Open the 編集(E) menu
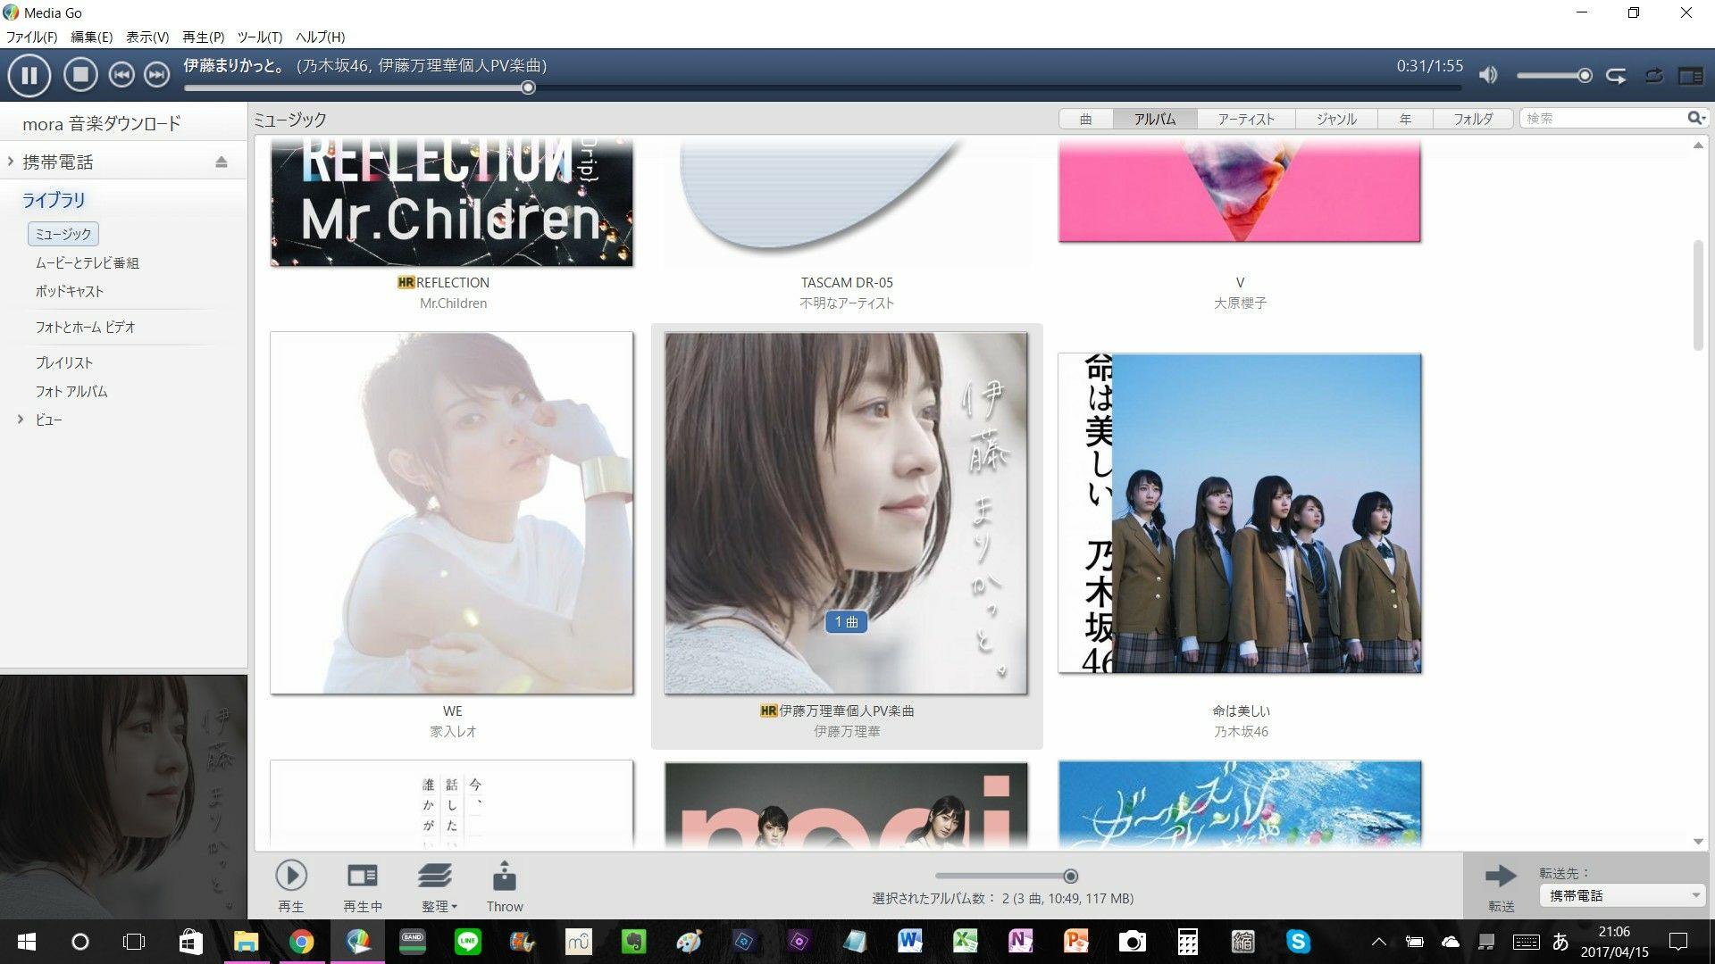 coord(91,37)
